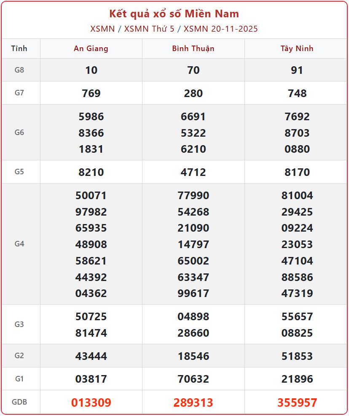Click Bình Thuận G8 number 70

193,70
